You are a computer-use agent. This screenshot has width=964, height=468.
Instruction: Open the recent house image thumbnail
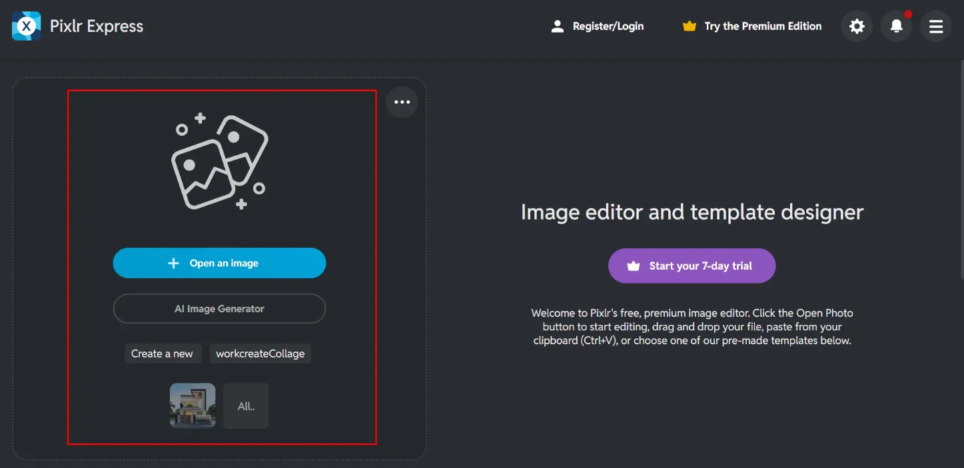tap(193, 405)
